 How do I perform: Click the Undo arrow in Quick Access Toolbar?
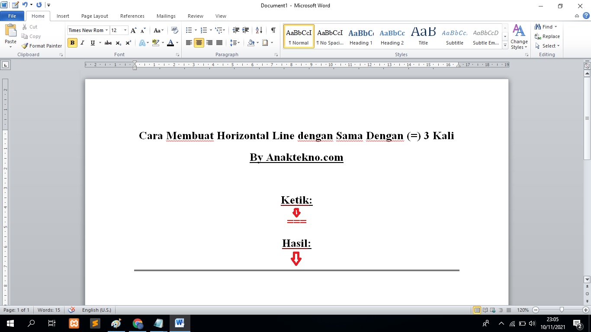(25, 5)
